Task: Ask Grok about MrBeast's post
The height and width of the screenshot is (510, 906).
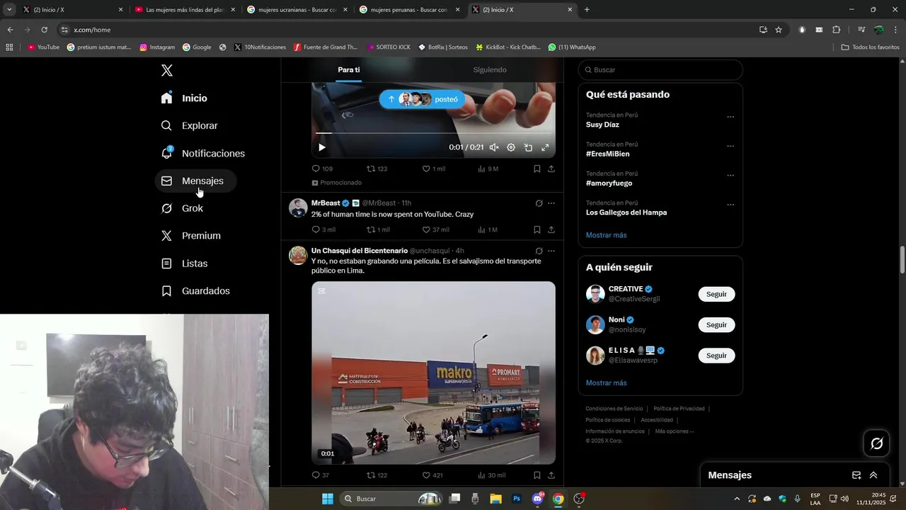Action: pyautogui.click(x=539, y=203)
